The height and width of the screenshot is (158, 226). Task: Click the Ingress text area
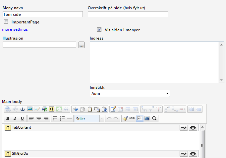154,62
